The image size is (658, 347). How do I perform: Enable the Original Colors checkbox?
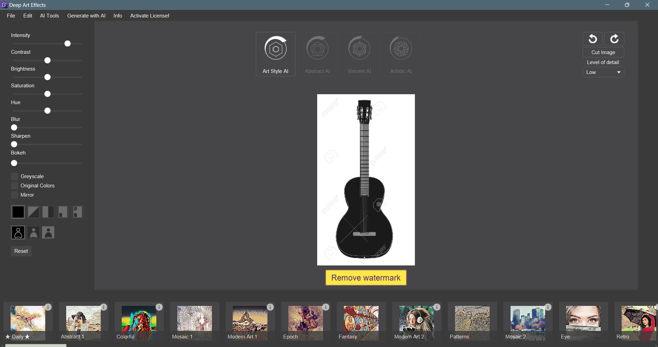(x=15, y=186)
